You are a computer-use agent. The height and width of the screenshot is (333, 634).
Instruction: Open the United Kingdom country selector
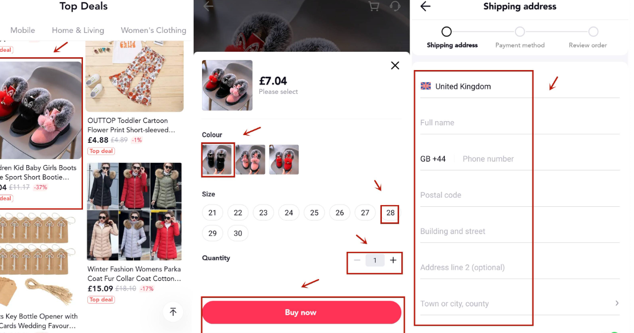coord(520,86)
